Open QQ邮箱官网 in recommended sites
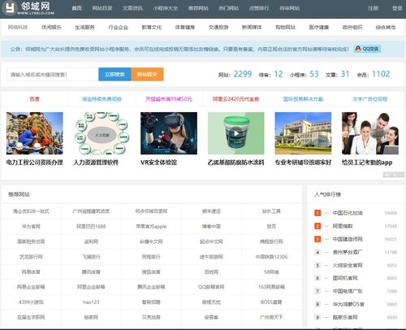The image size is (406, 330). coord(211,287)
